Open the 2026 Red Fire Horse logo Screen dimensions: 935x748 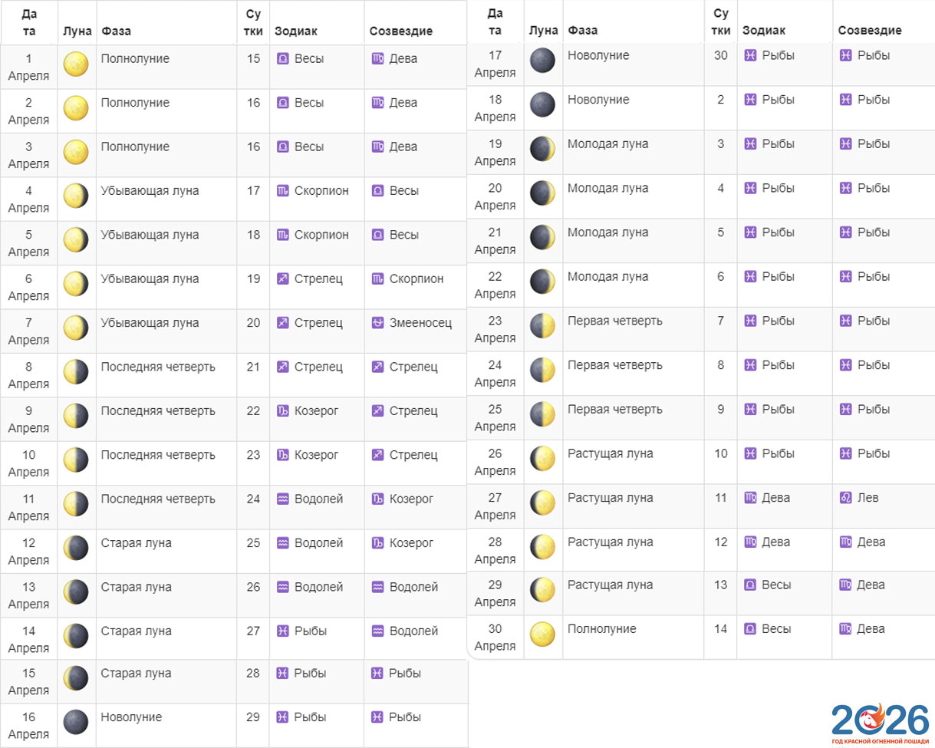pyautogui.click(x=879, y=723)
